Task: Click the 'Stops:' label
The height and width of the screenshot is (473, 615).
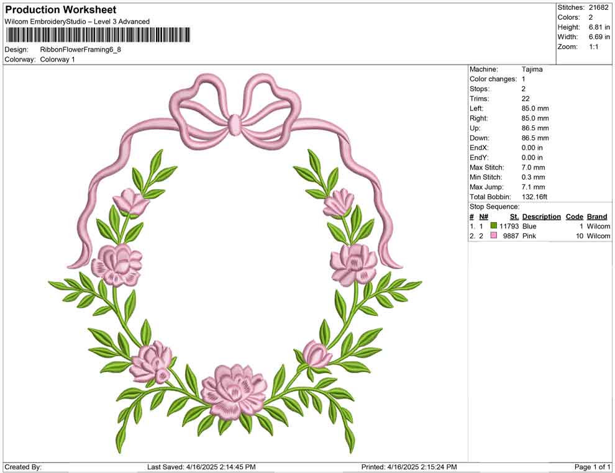Action: 478,89
